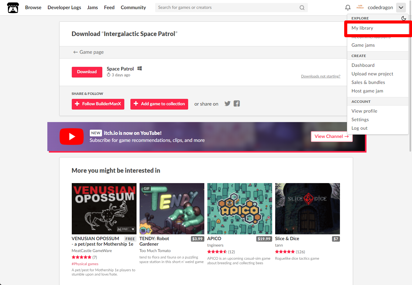Image resolution: width=412 pixels, height=285 pixels.
Task: Collapse the account dropdown arrow
Action: (401, 8)
